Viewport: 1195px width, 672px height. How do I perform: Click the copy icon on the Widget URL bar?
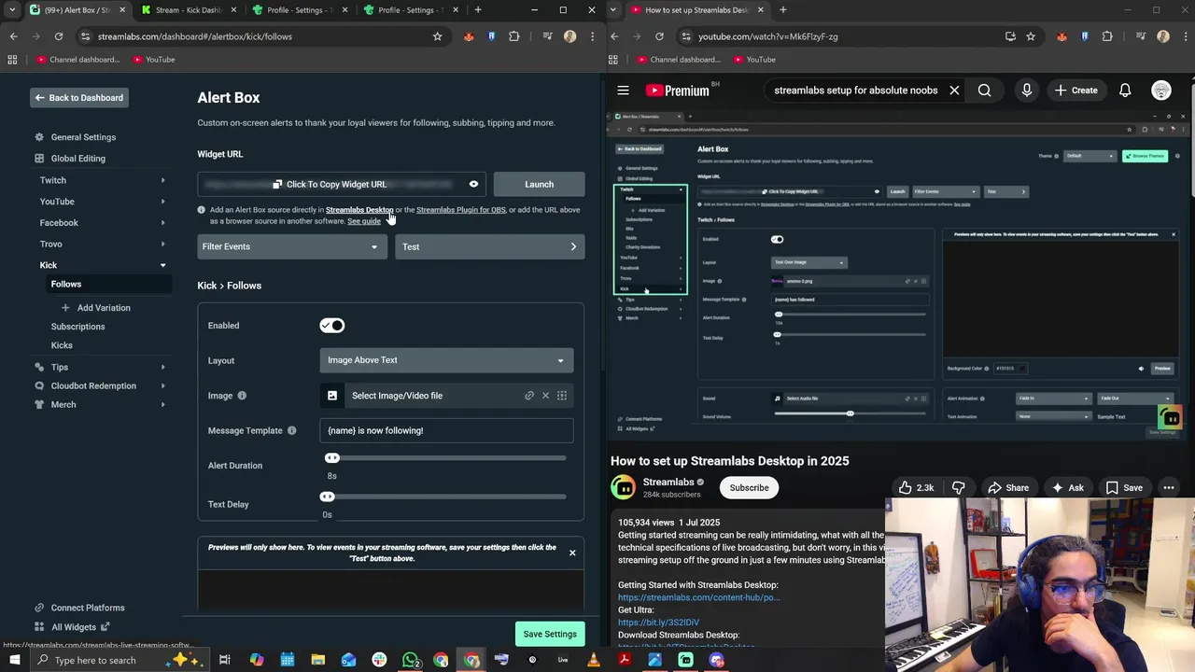277,185
